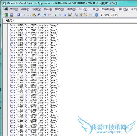Open the 窗口(W) menu
The width and height of the screenshot is (137, 136).
point(123,9)
